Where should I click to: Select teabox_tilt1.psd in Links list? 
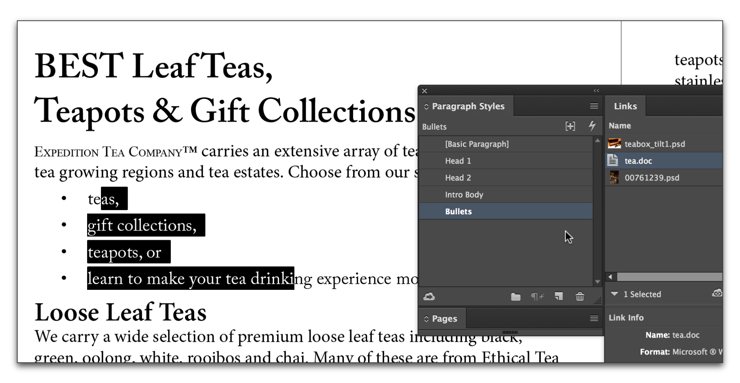tap(664, 144)
